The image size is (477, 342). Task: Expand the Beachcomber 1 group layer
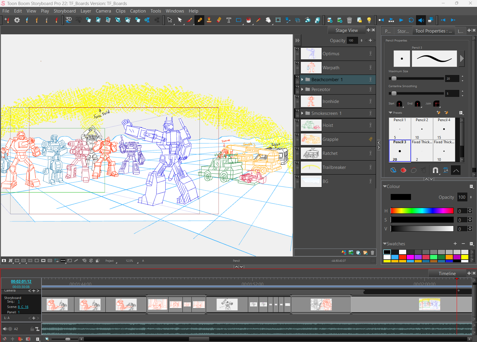point(302,79)
